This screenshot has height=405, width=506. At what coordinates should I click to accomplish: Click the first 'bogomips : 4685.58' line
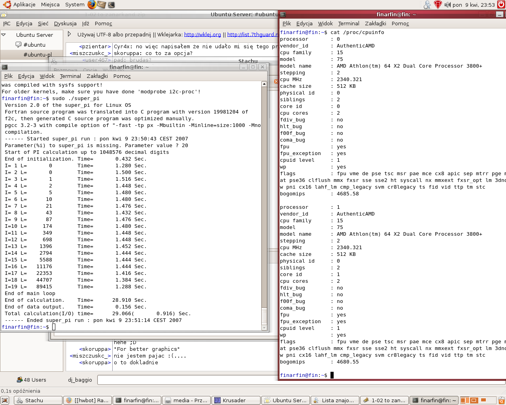(319, 194)
